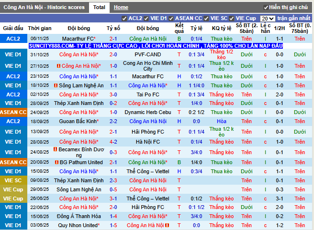This screenshot has height=230, width=314.
Task: Click the date 13/09/25
Action: [40, 132]
